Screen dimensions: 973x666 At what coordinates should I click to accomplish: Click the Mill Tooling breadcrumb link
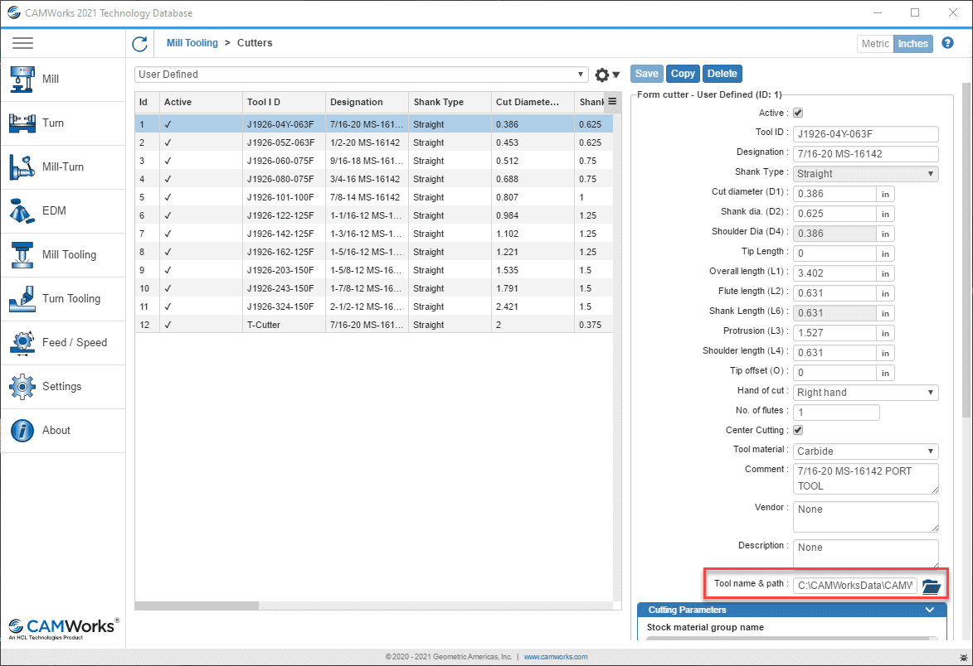(192, 43)
